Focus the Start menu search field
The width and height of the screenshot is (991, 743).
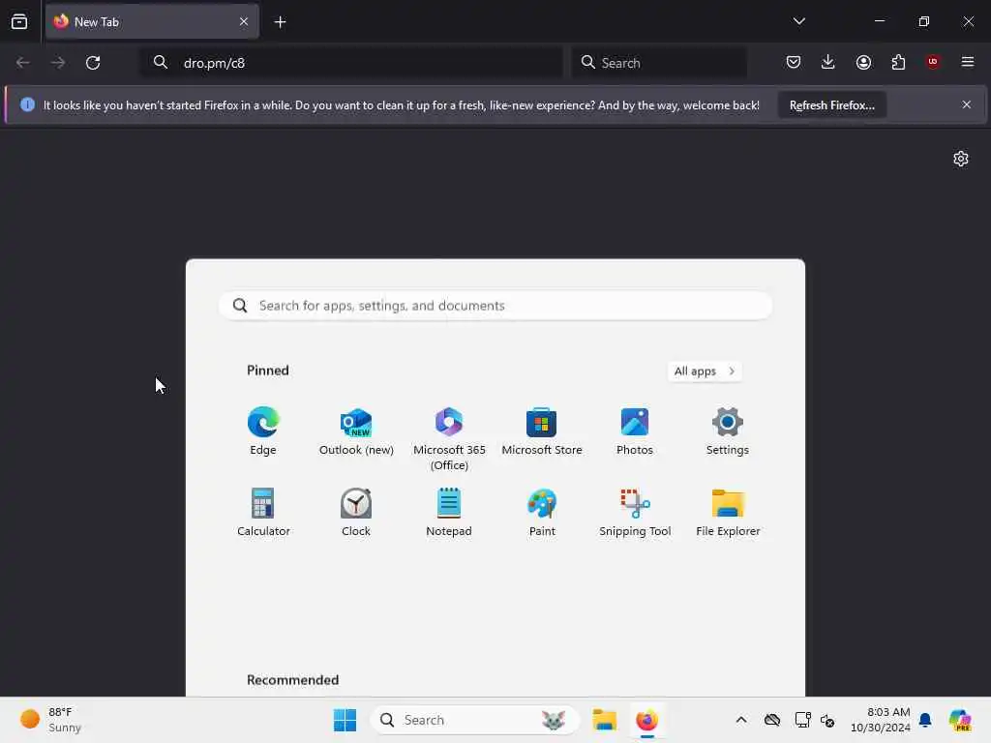tap(495, 306)
